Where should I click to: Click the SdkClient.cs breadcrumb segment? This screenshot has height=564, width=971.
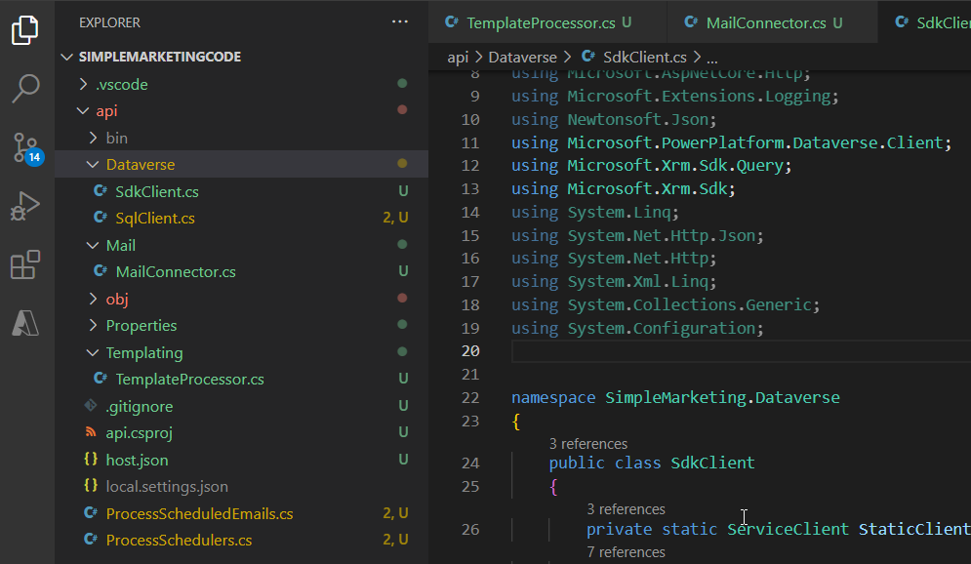(645, 57)
